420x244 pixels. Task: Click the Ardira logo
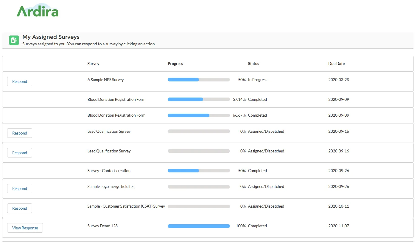coord(38,10)
